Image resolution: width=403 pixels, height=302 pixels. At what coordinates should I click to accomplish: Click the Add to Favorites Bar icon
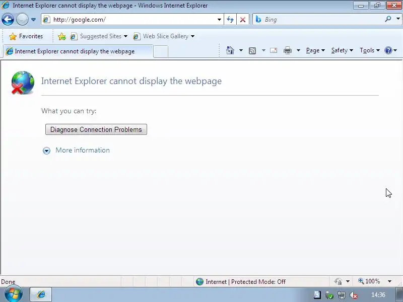coord(61,36)
